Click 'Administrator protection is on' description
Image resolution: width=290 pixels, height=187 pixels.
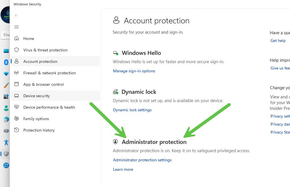pos(181,151)
